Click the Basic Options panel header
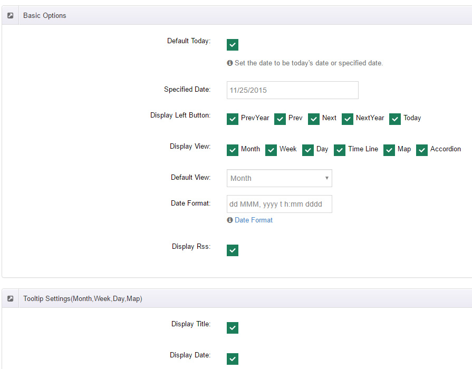The image size is (472, 369). [x=44, y=15]
